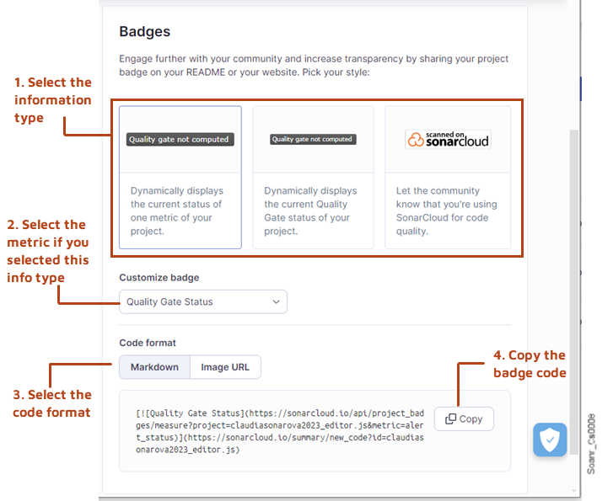Click the copy icon beside Copy
Image resolution: width=613 pixels, height=501 pixels.
(x=451, y=418)
